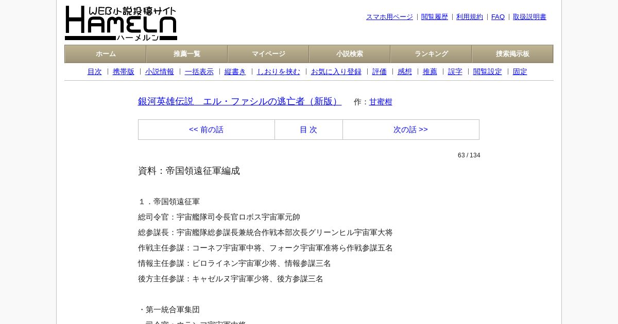Open 閲覧設定 reading settings
The height and width of the screenshot is (324, 618).
[488, 72]
